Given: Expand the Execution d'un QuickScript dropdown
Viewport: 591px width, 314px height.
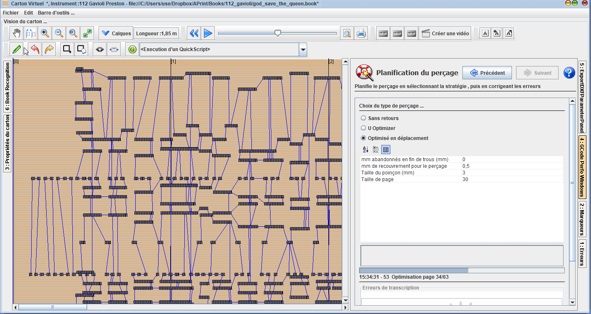Looking at the screenshot, I should coord(303,49).
